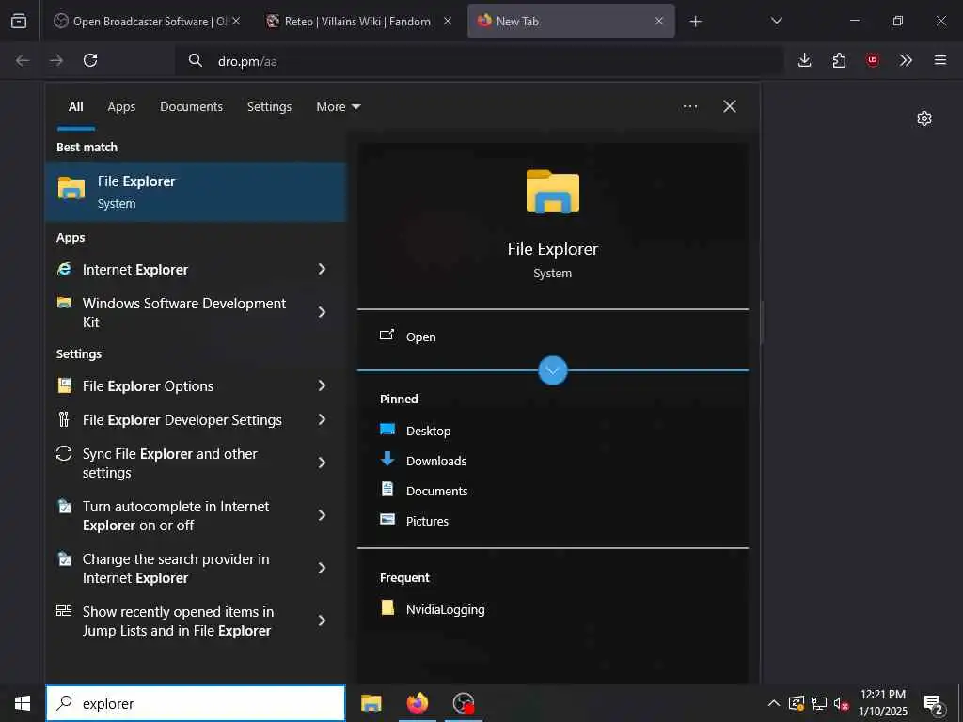Click Change the search provider icon
The width and height of the screenshot is (963, 722).
[64, 558]
